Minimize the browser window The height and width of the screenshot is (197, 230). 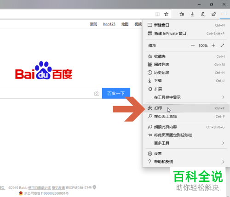coord(199,5)
